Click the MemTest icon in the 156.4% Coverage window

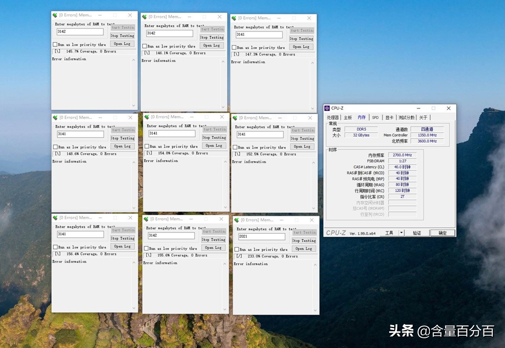(54, 217)
